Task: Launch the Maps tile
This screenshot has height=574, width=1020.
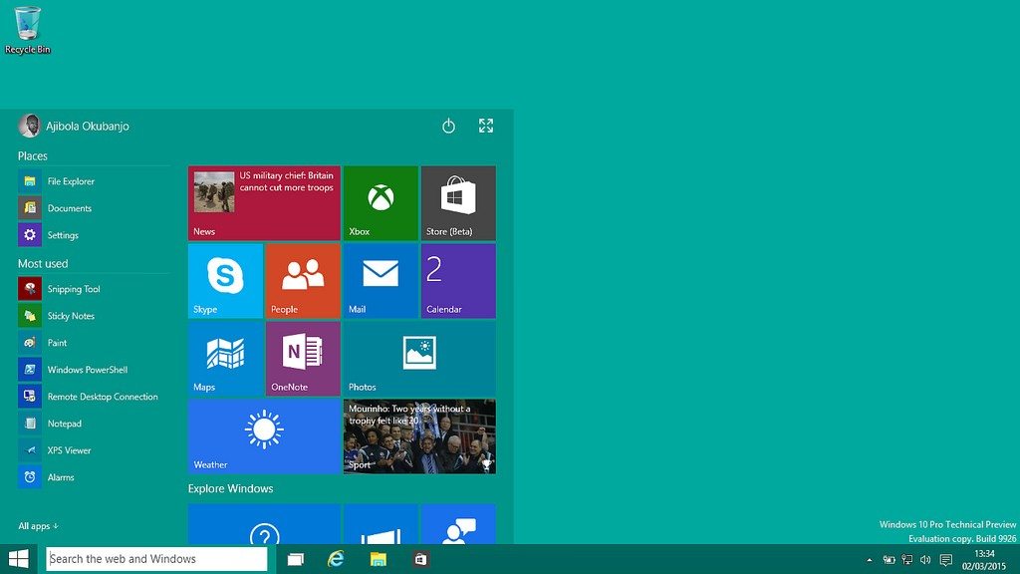Action: tap(225, 359)
